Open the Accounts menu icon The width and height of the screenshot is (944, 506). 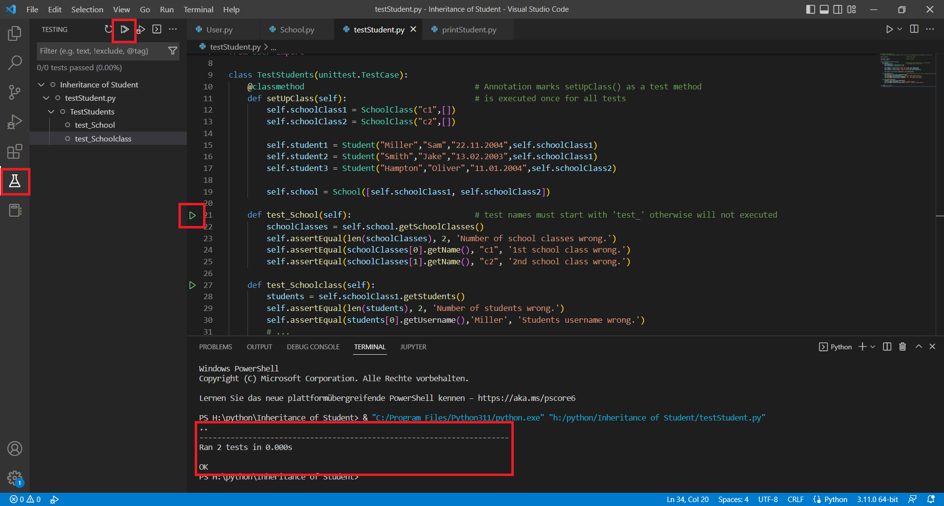(x=15, y=449)
